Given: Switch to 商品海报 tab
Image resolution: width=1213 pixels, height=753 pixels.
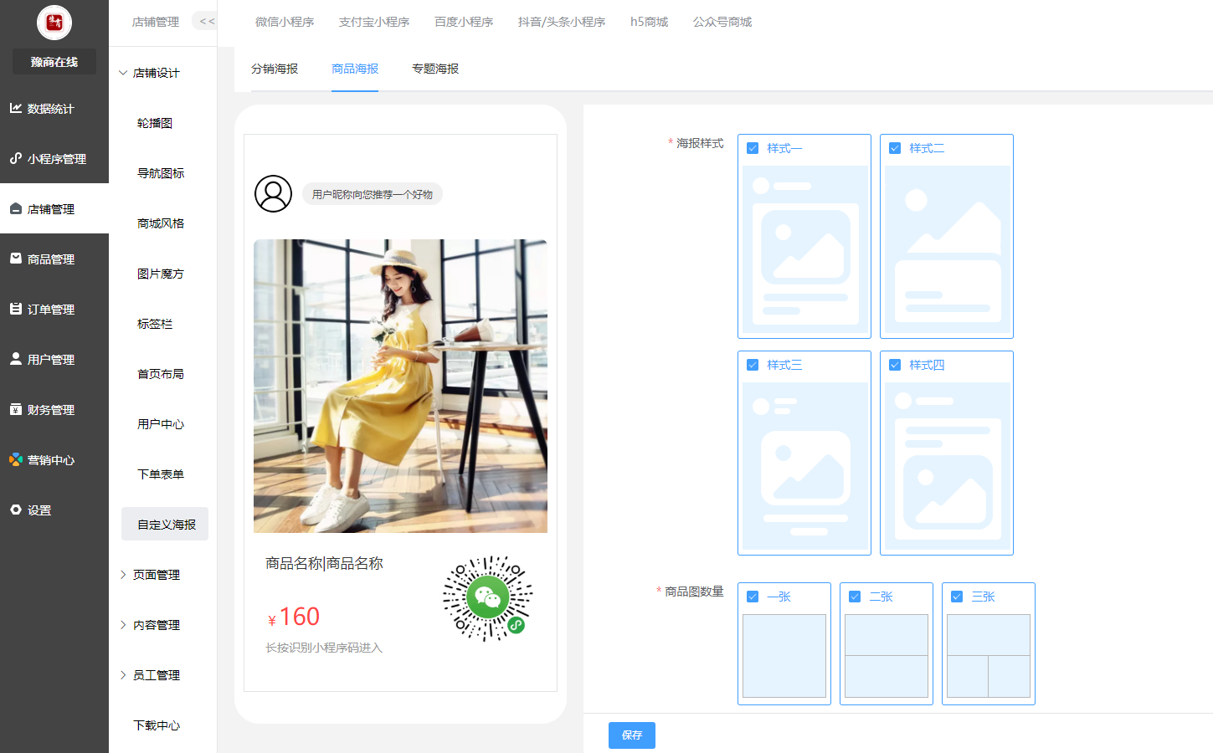Looking at the screenshot, I should point(355,69).
